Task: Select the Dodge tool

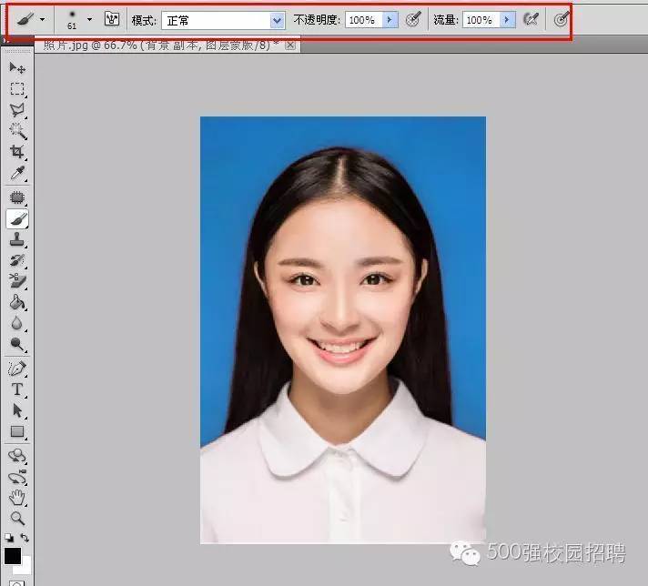Action: pos(17,344)
